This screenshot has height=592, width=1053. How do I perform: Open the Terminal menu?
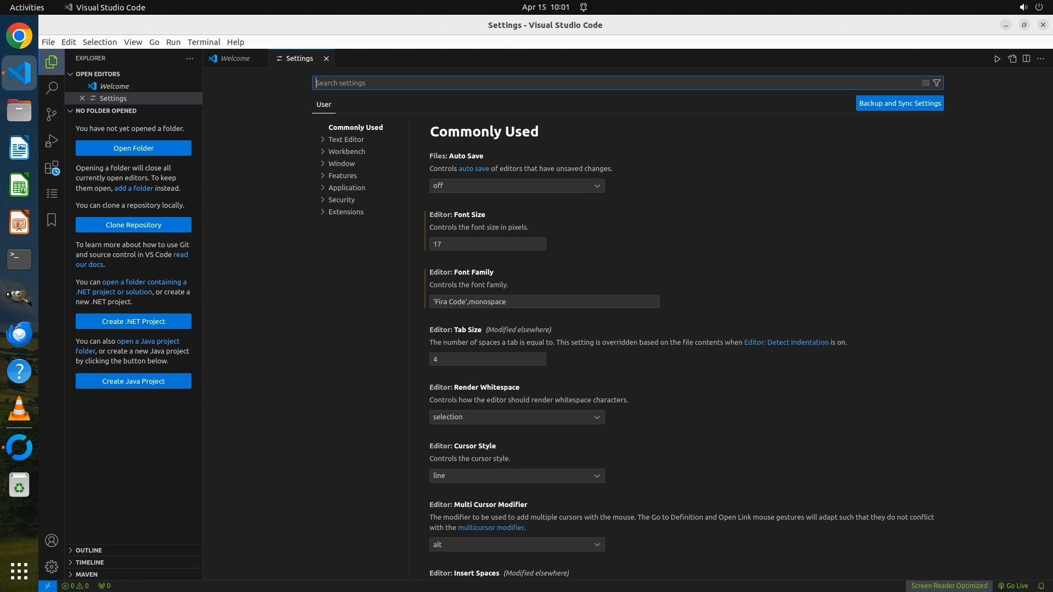(x=203, y=42)
